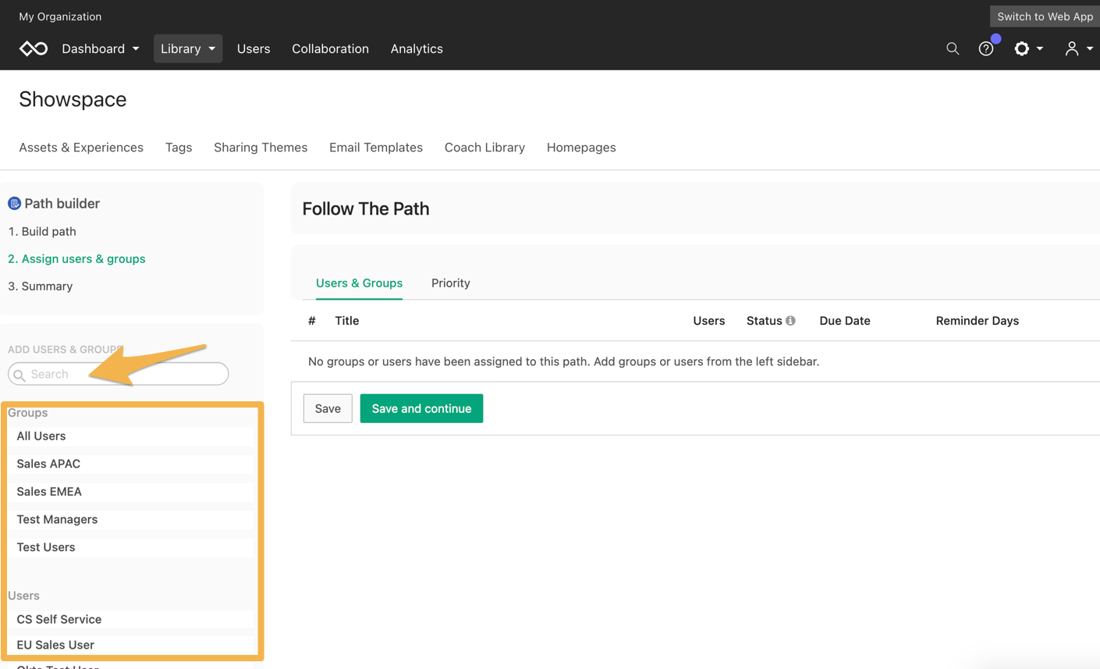Open Users in the top navigation

(254, 48)
